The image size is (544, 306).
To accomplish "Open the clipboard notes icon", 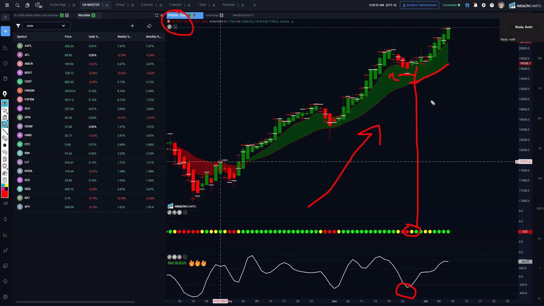I will [5, 180].
